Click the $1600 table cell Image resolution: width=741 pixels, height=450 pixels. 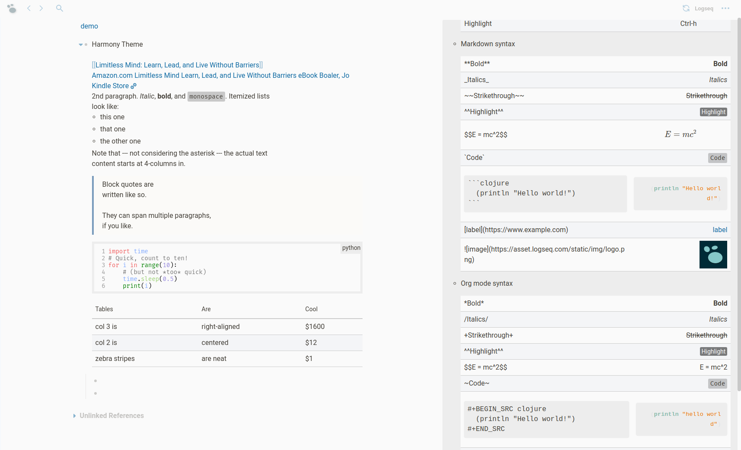315,327
